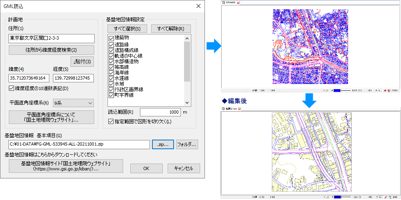Click layer list scrollbar up arrow
Viewport: 401px width, 200px height.
click(x=187, y=38)
